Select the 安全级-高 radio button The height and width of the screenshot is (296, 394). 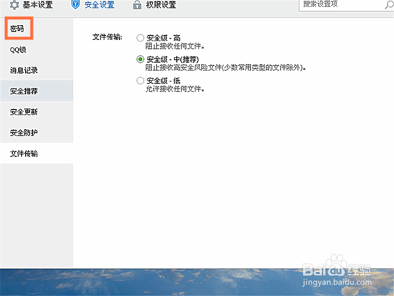click(140, 37)
